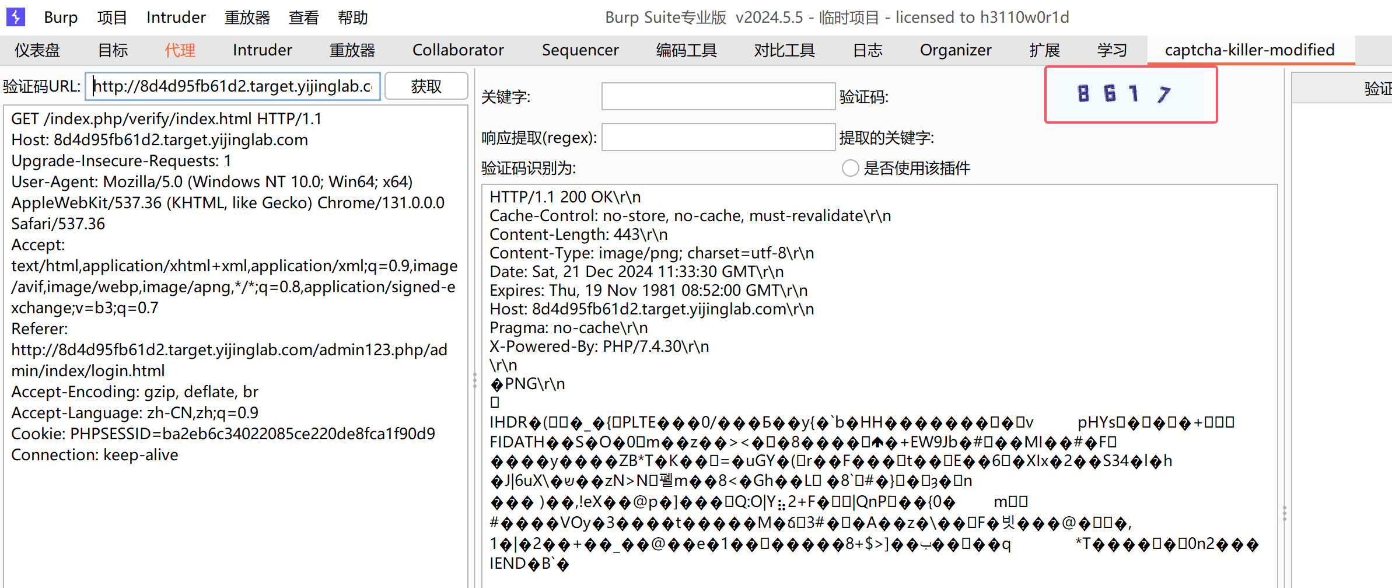Click the 验证码URL input field

pyautogui.click(x=233, y=86)
